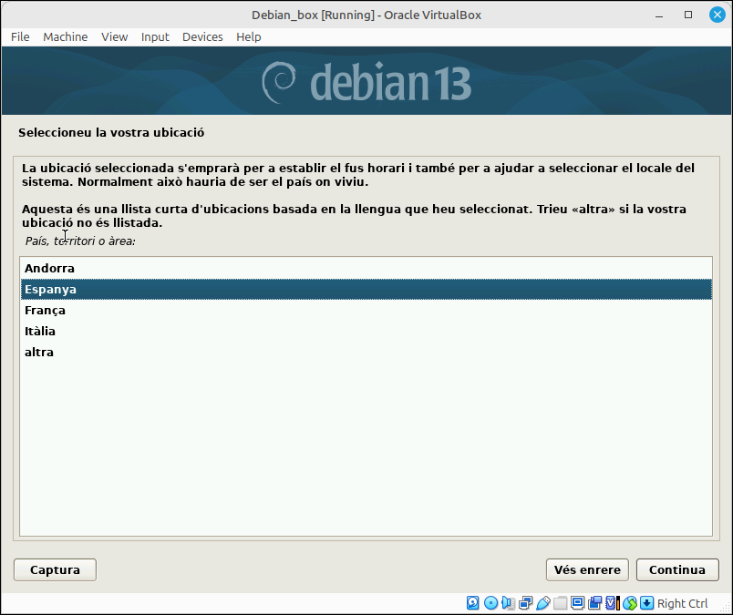Click the Continua button
Image resolution: width=733 pixels, height=615 pixels.
[677, 569]
